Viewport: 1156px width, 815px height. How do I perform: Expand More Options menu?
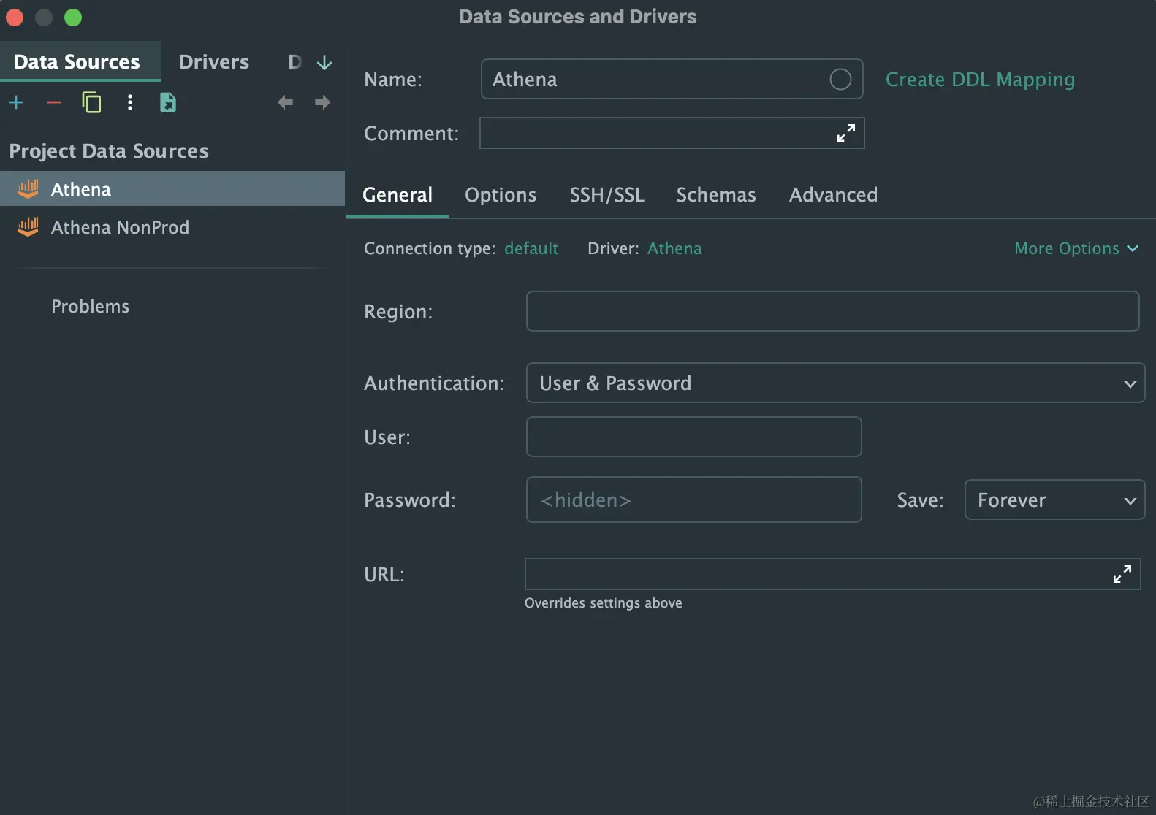pos(1076,249)
